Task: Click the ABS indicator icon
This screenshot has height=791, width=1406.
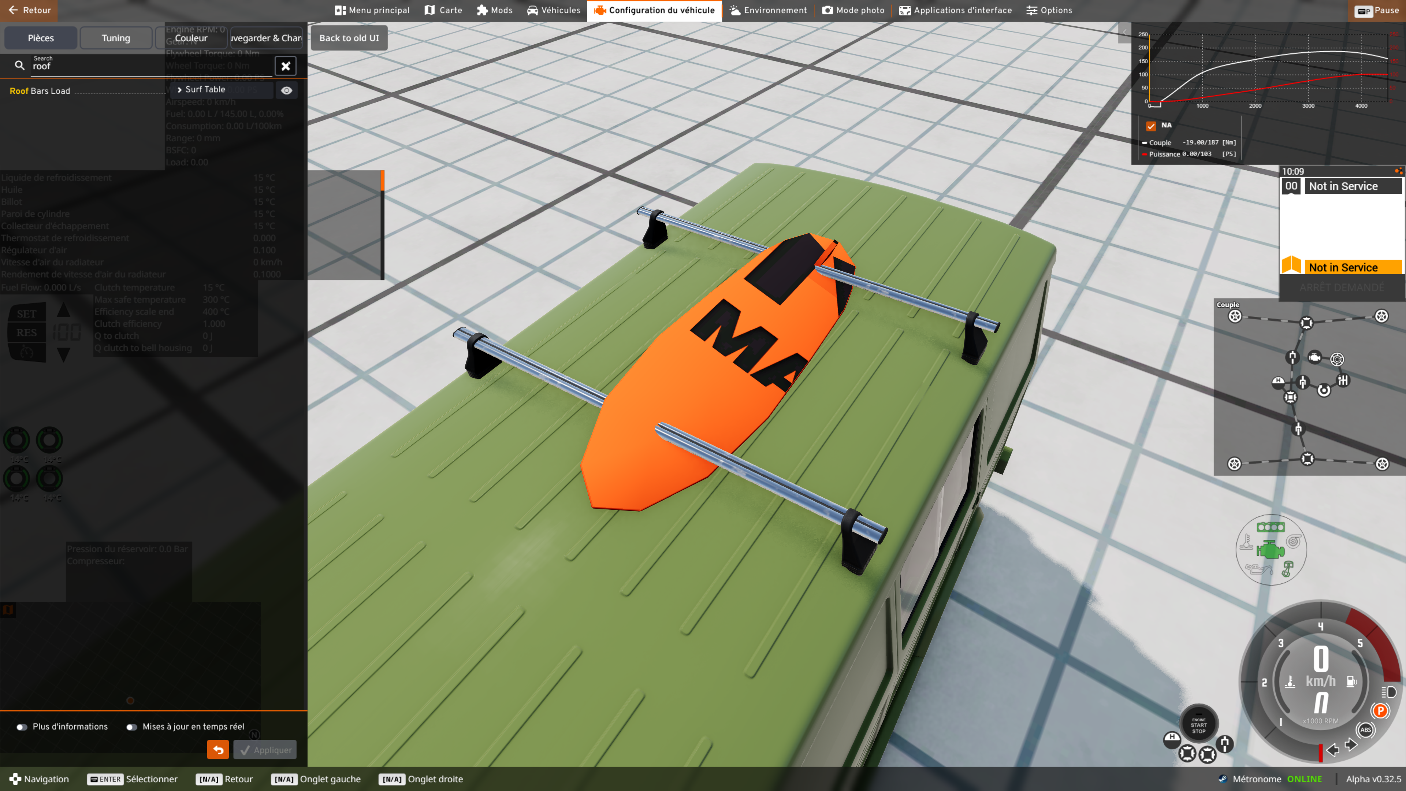Action: [1366, 730]
